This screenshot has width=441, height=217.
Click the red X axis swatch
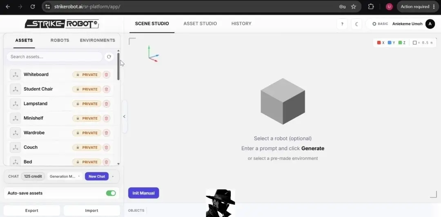[x=379, y=43]
